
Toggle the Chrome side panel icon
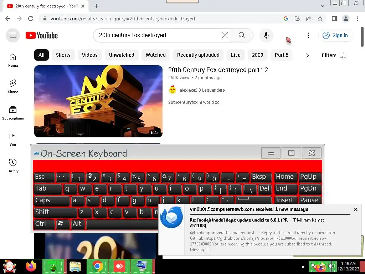click(x=334, y=19)
